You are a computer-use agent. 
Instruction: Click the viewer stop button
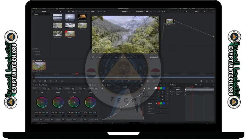pos(122,57)
